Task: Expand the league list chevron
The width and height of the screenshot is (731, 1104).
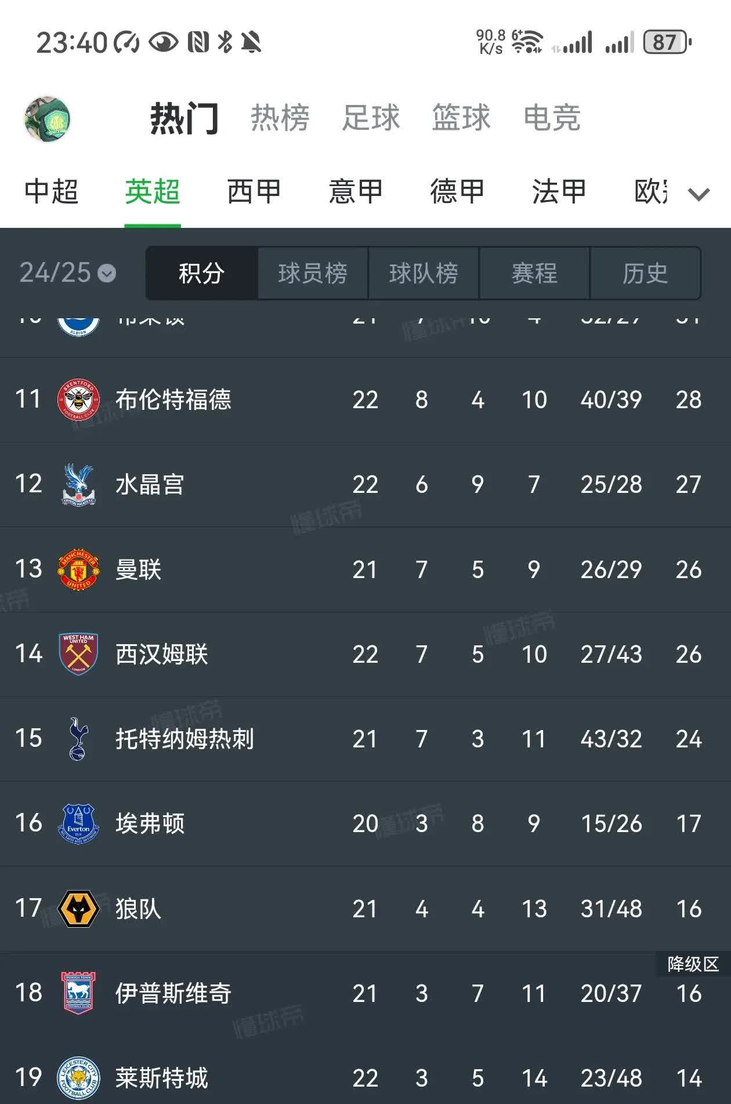Action: click(x=699, y=194)
